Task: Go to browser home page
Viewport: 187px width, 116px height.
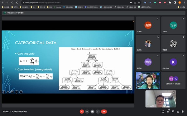Action: click(17, 2)
